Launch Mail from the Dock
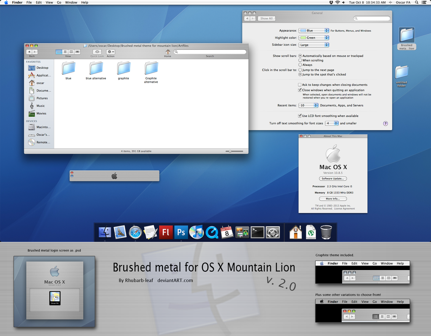This screenshot has width=431, height=336. (x=120, y=232)
